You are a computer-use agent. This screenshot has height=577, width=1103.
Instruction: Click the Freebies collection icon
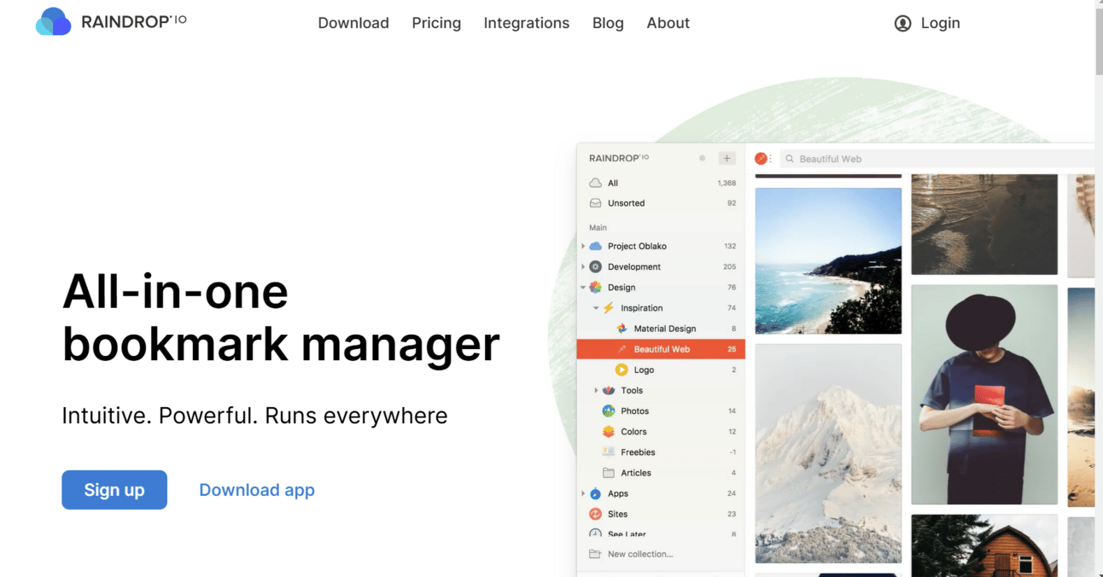609,452
